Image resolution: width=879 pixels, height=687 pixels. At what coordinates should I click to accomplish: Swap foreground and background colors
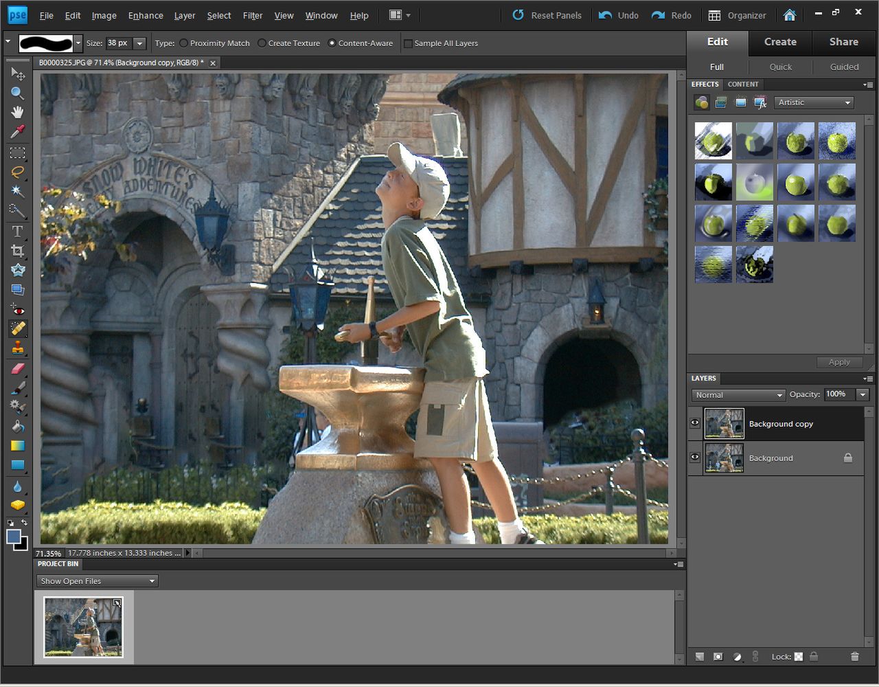23,523
